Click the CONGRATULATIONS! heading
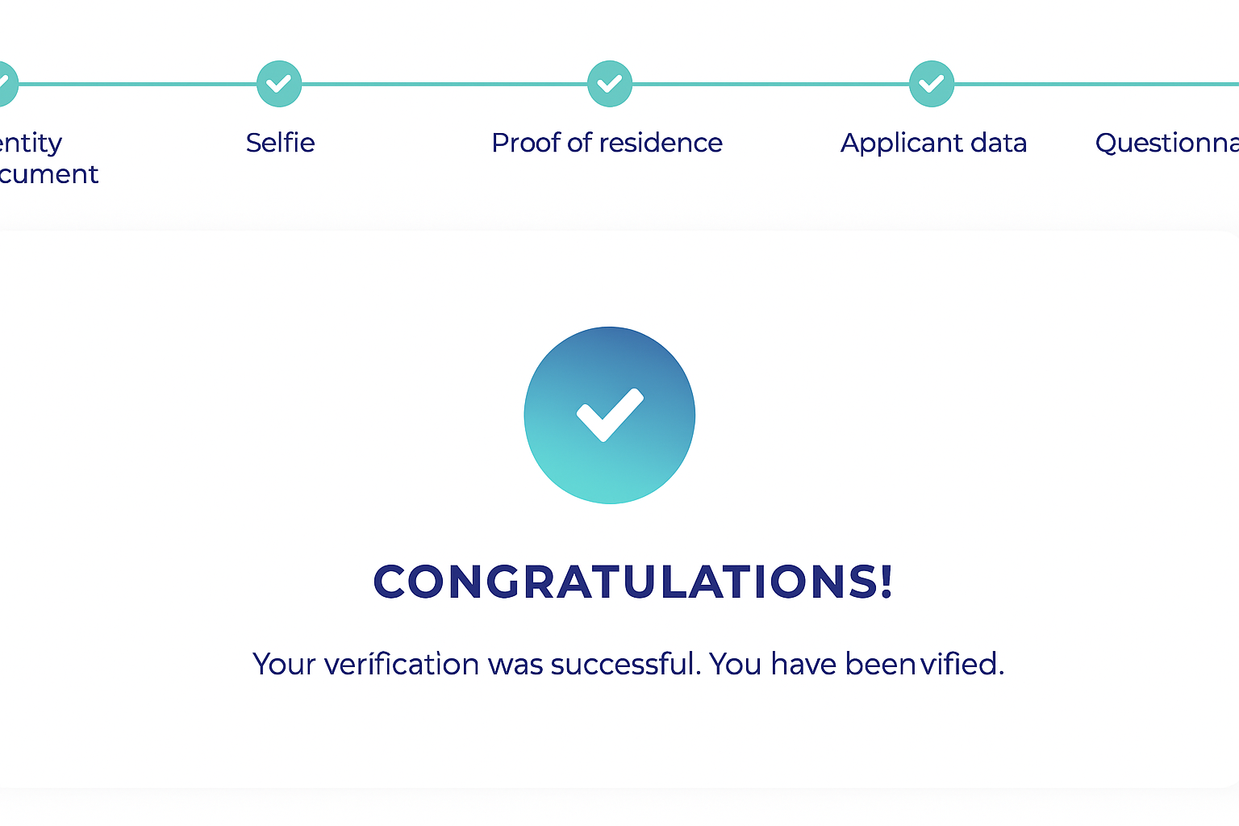This screenshot has height=826, width=1239. (632, 582)
